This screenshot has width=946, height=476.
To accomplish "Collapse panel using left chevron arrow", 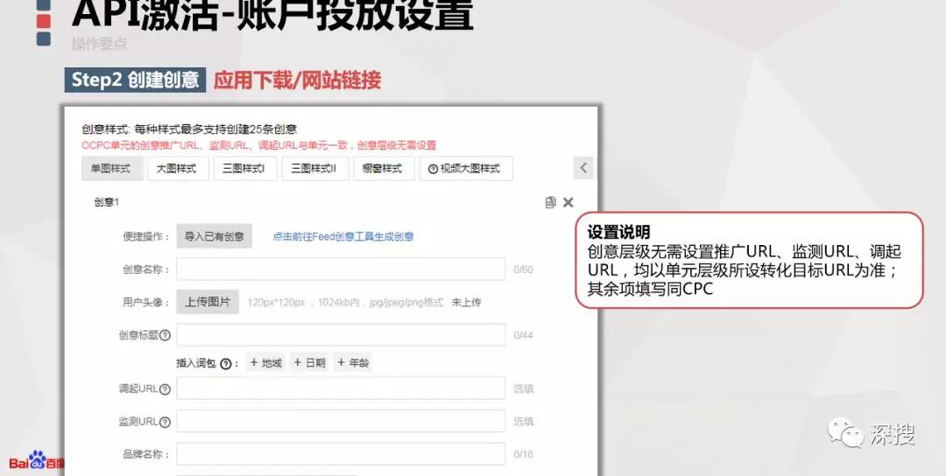I will [x=583, y=168].
